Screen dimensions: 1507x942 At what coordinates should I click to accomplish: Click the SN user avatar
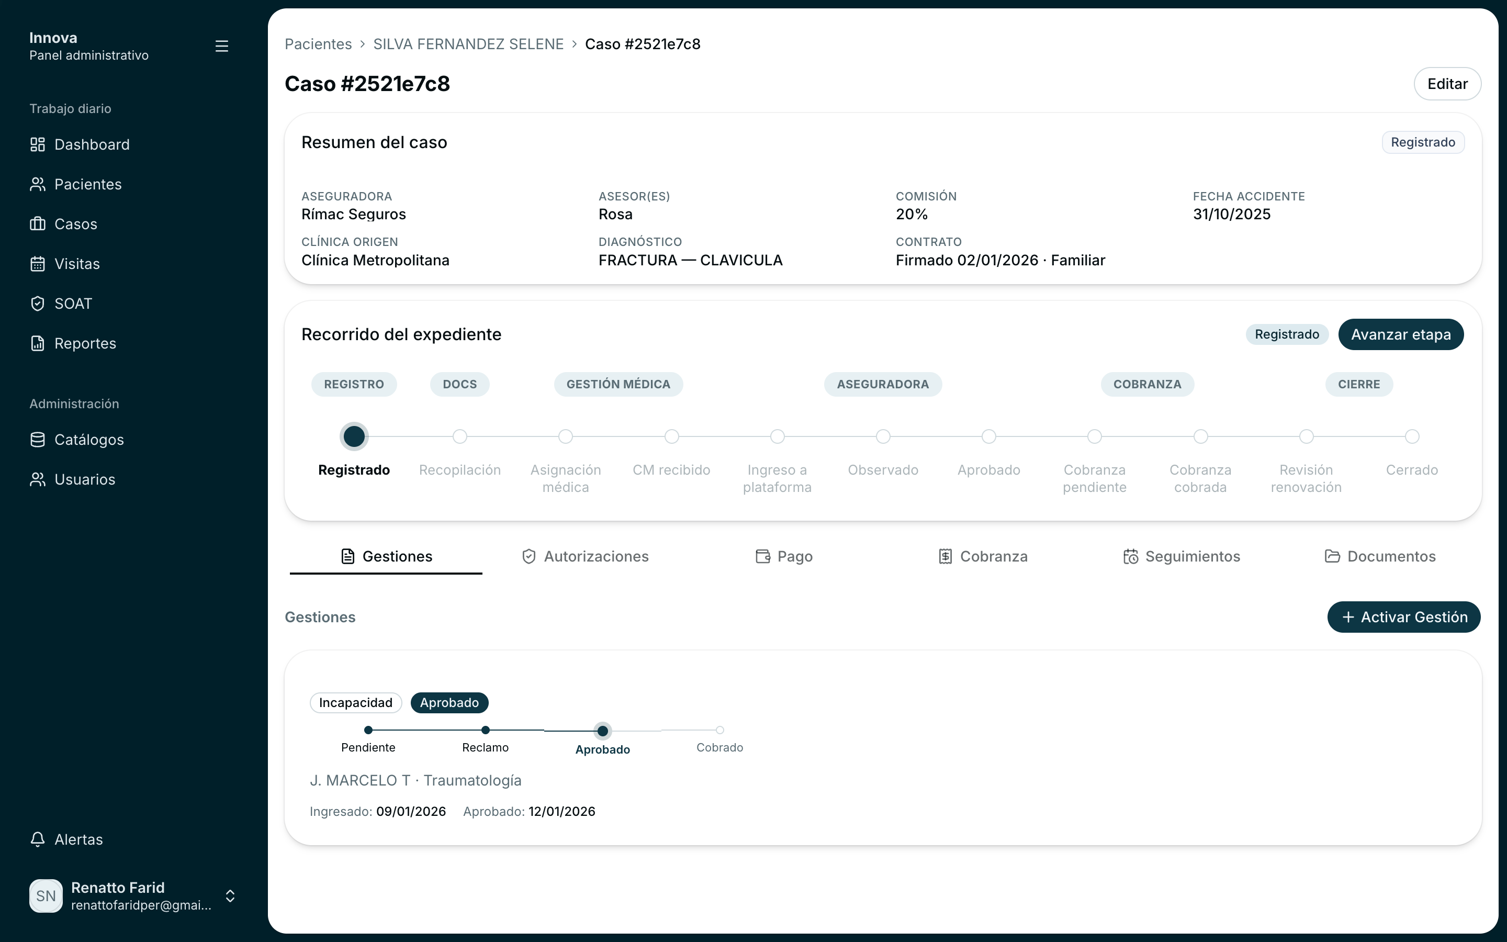[46, 896]
